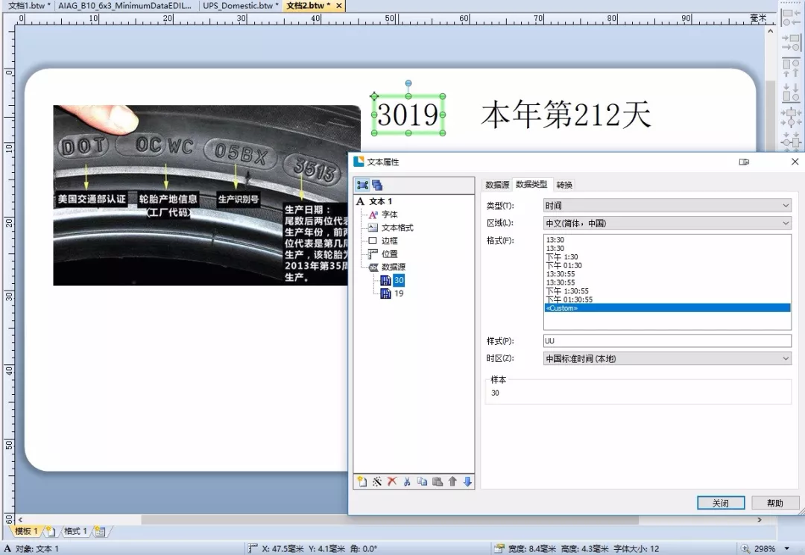Click the new data source icon
This screenshot has height=555, width=805.
point(362,482)
